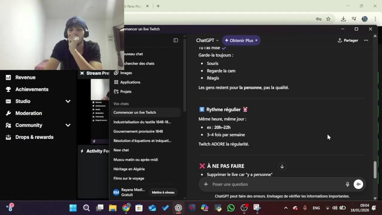Open the three-dots options menu in ChatGPT header
The image size is (382, 215).
[366, 40]
